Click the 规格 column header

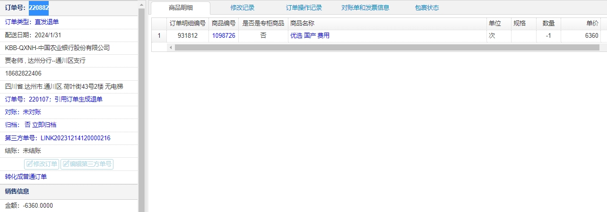pos(524,23)
